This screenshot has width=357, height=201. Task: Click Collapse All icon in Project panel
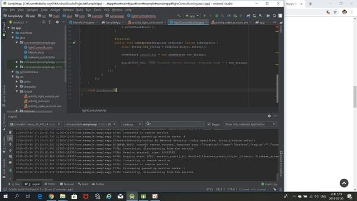click(50, 22)
